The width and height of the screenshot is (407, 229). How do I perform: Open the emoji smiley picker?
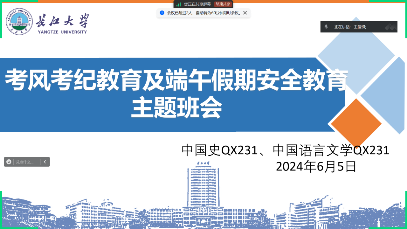pos(9,162)
